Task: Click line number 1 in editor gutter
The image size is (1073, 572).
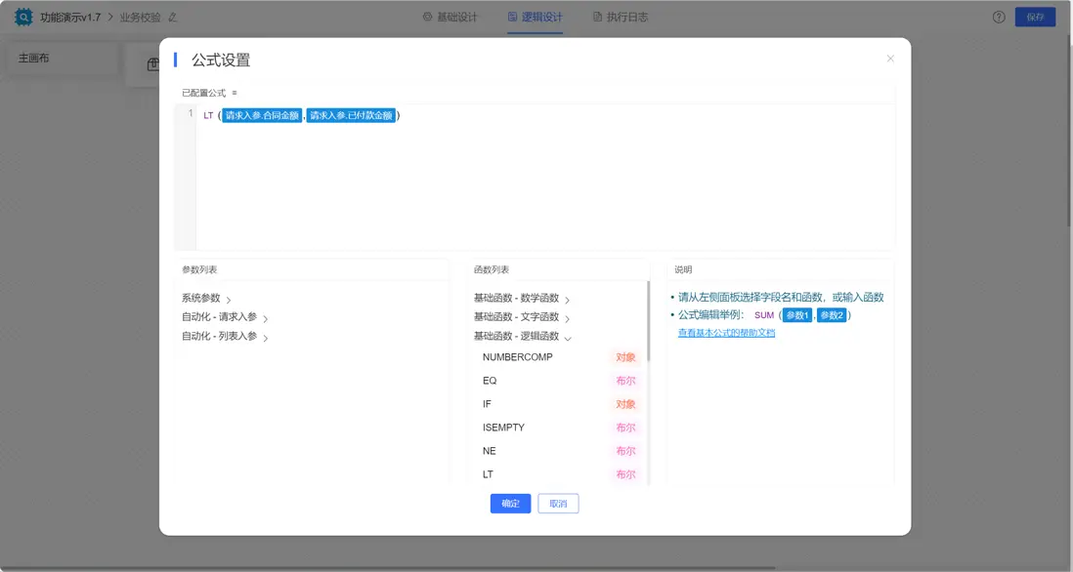Action: click(x=191, y=113)
